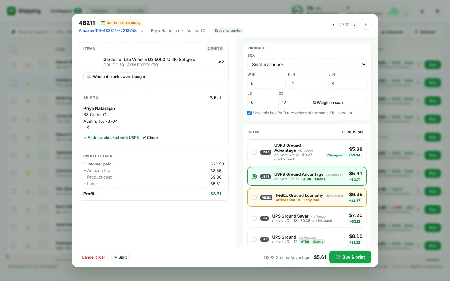Select the H IN height field

pos(307,83)
